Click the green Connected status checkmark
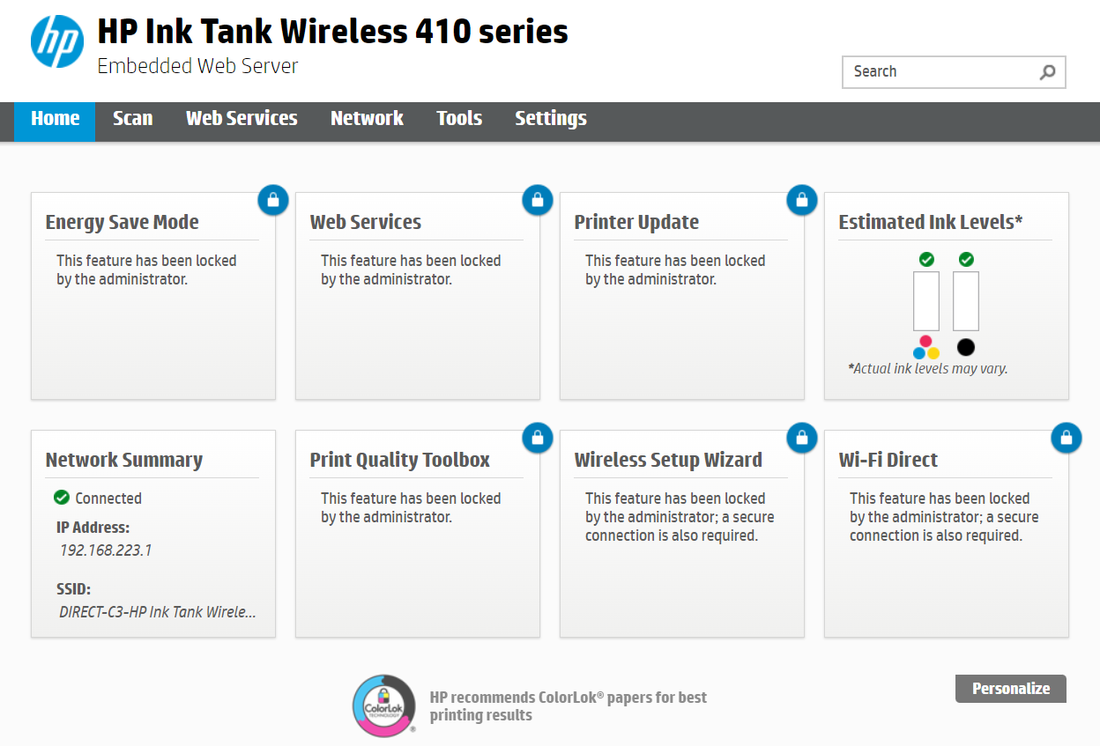Viewport: 1100px width, 746px height. pos(62,498)
